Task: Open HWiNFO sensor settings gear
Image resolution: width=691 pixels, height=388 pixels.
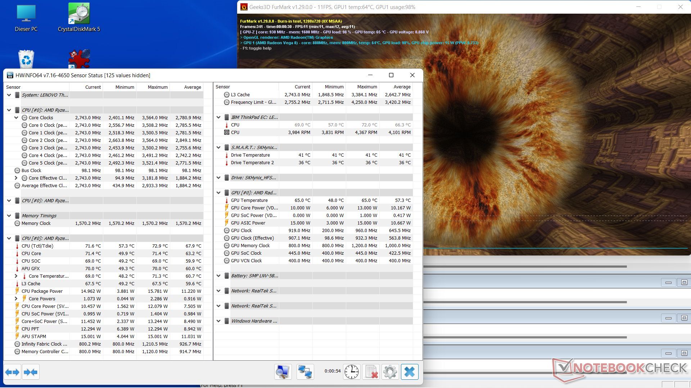Action: point(390,372)
